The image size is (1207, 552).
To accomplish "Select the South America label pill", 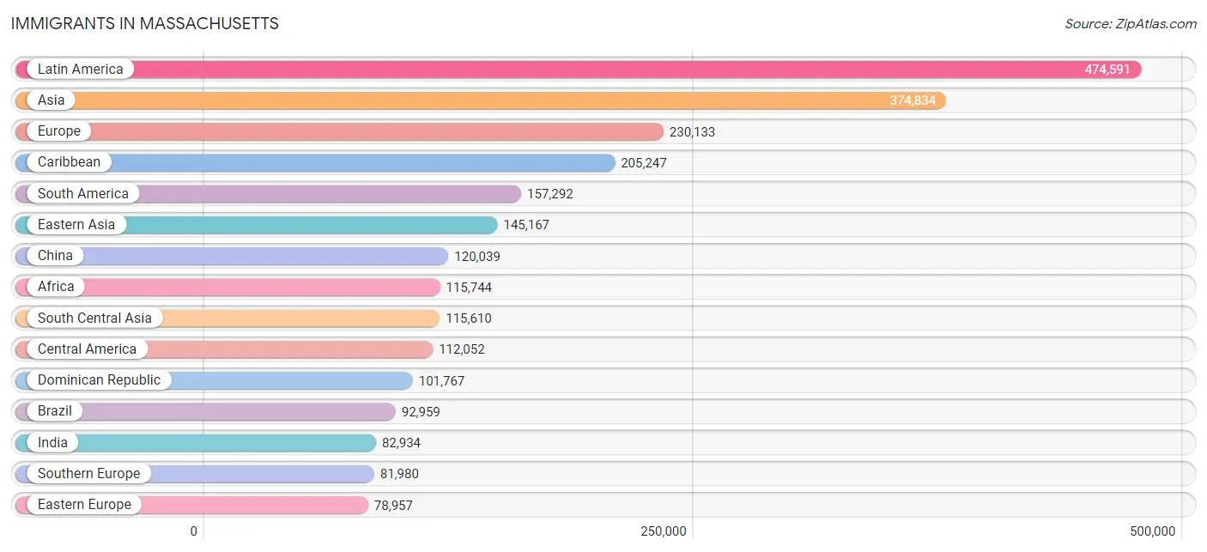I will pos(82,194).
